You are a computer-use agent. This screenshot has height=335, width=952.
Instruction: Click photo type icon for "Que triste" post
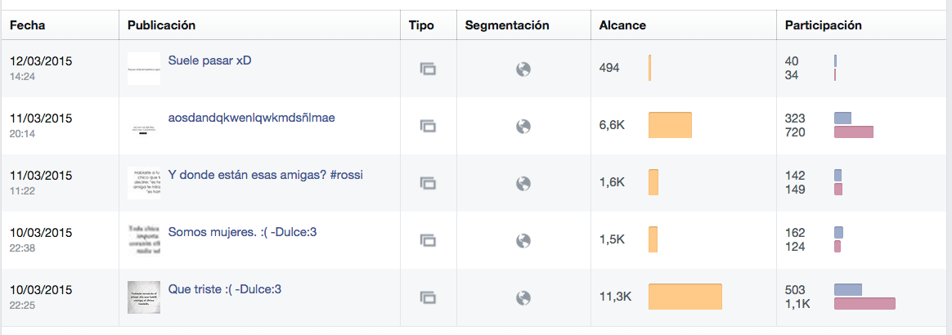428,297
